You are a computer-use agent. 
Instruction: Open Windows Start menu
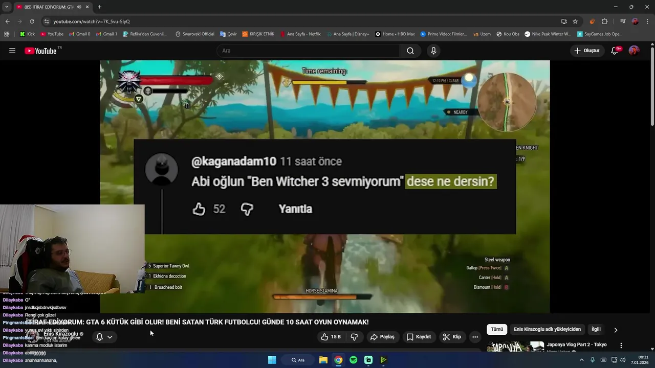tap(272, 360)
